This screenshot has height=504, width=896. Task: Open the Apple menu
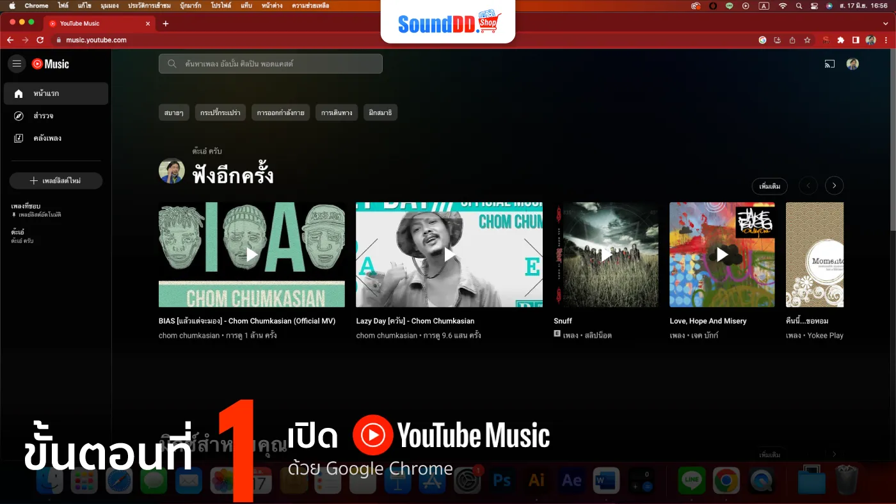[x=12, y=6]
